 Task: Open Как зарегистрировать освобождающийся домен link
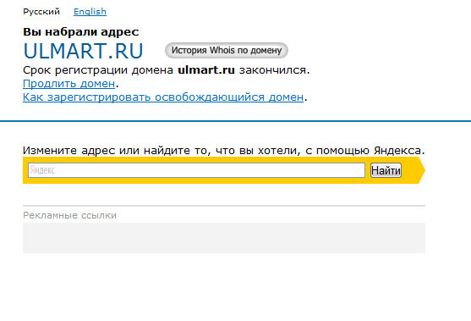point(163,97)
